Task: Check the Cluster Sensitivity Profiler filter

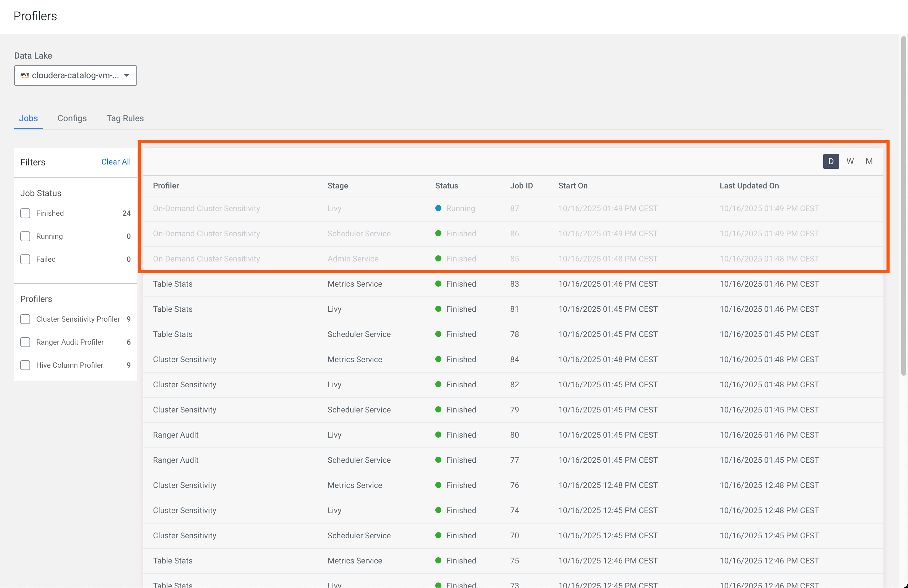Action: point(25,319)
